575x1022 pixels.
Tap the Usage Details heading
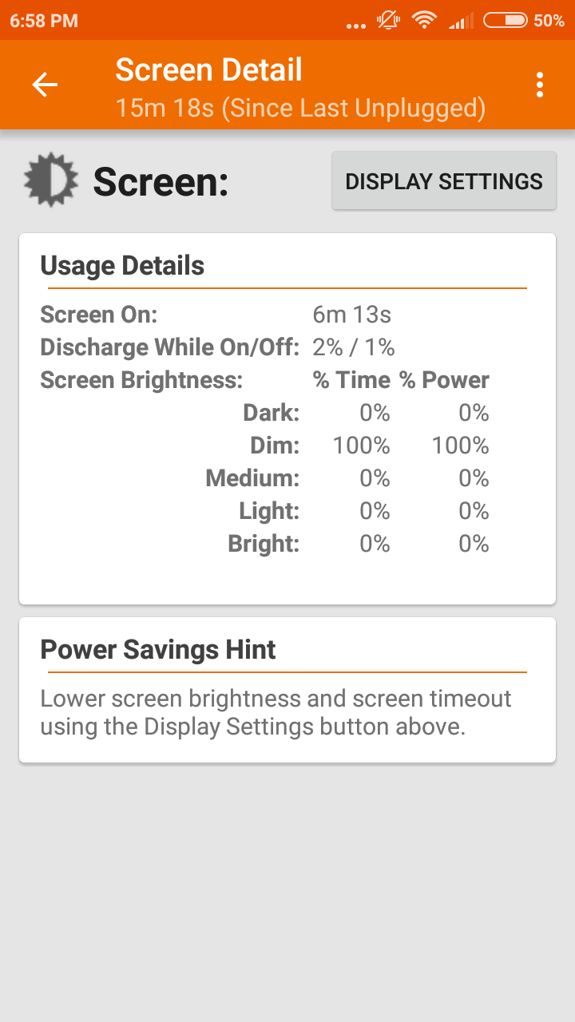[122, 266]
